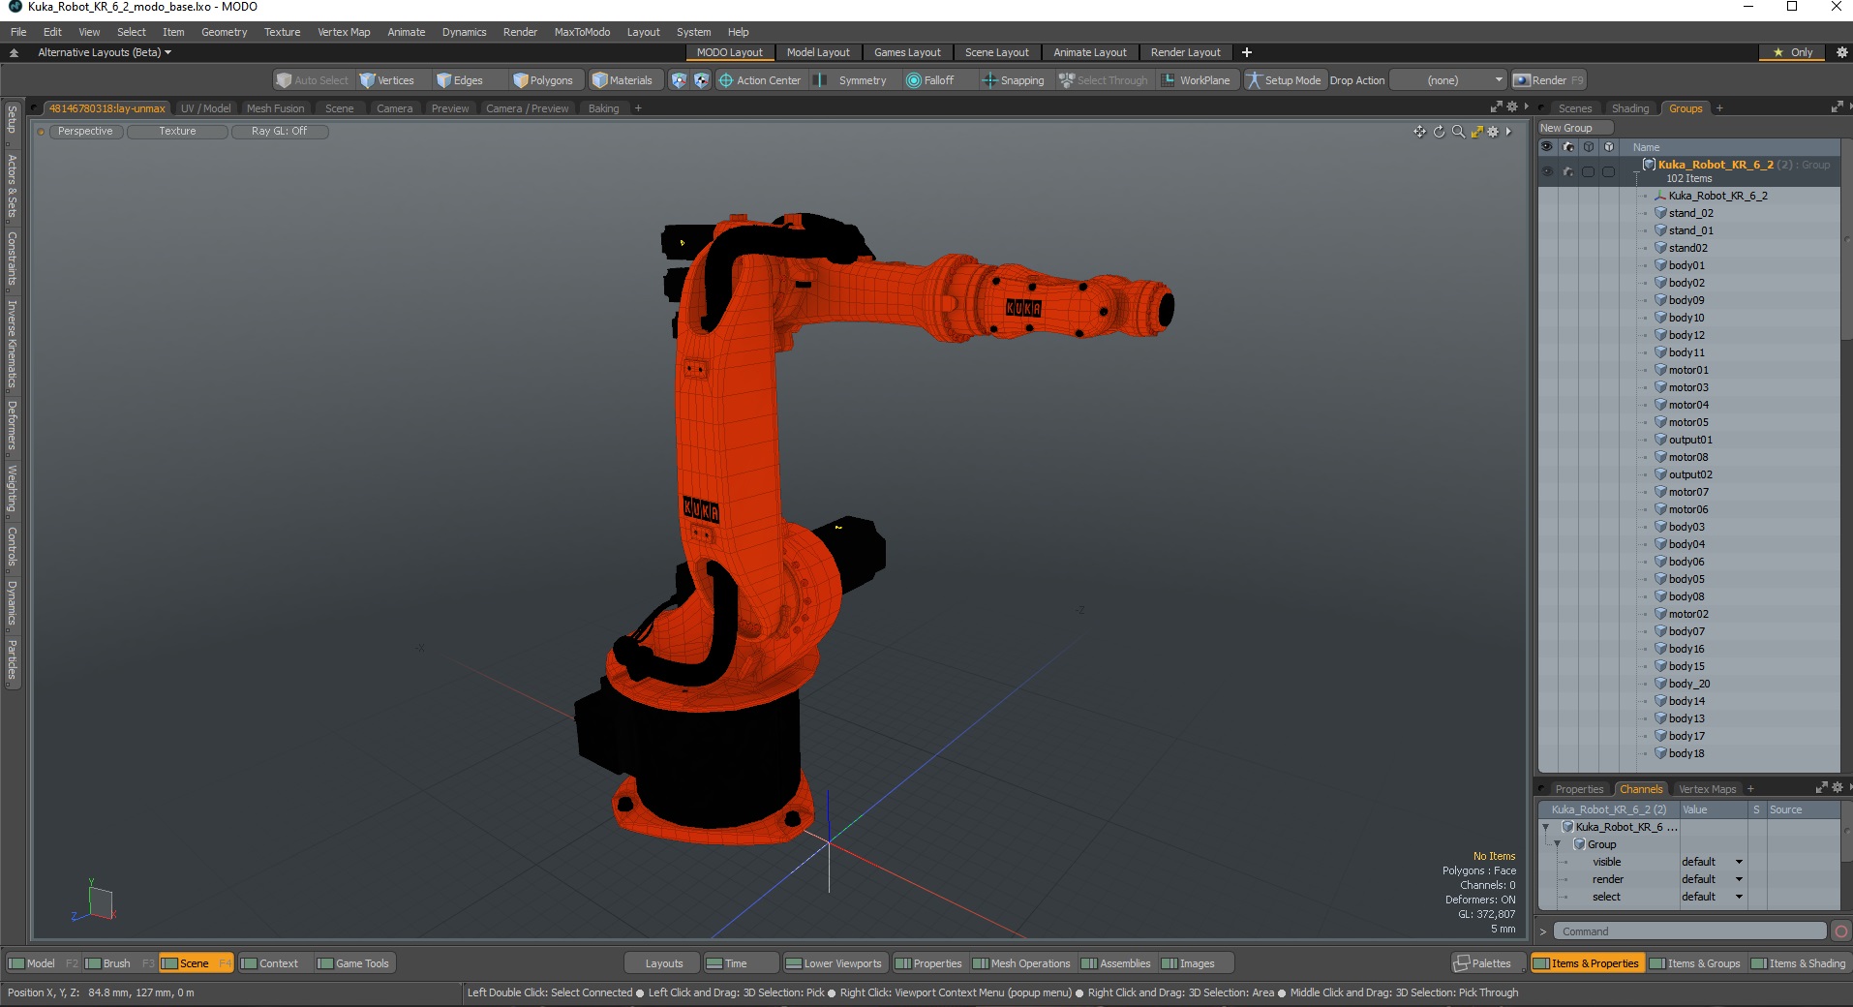
Task: Open render channel default dropdown
Action: point(1712,879)
